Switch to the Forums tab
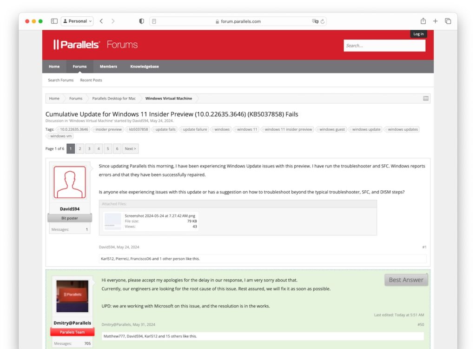Image resolution: width=476 pixels, height=349 pixels. click(x=79, y=66)
